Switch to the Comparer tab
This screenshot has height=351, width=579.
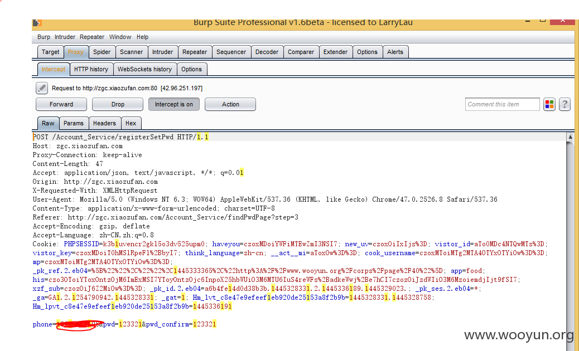point(301,52)
